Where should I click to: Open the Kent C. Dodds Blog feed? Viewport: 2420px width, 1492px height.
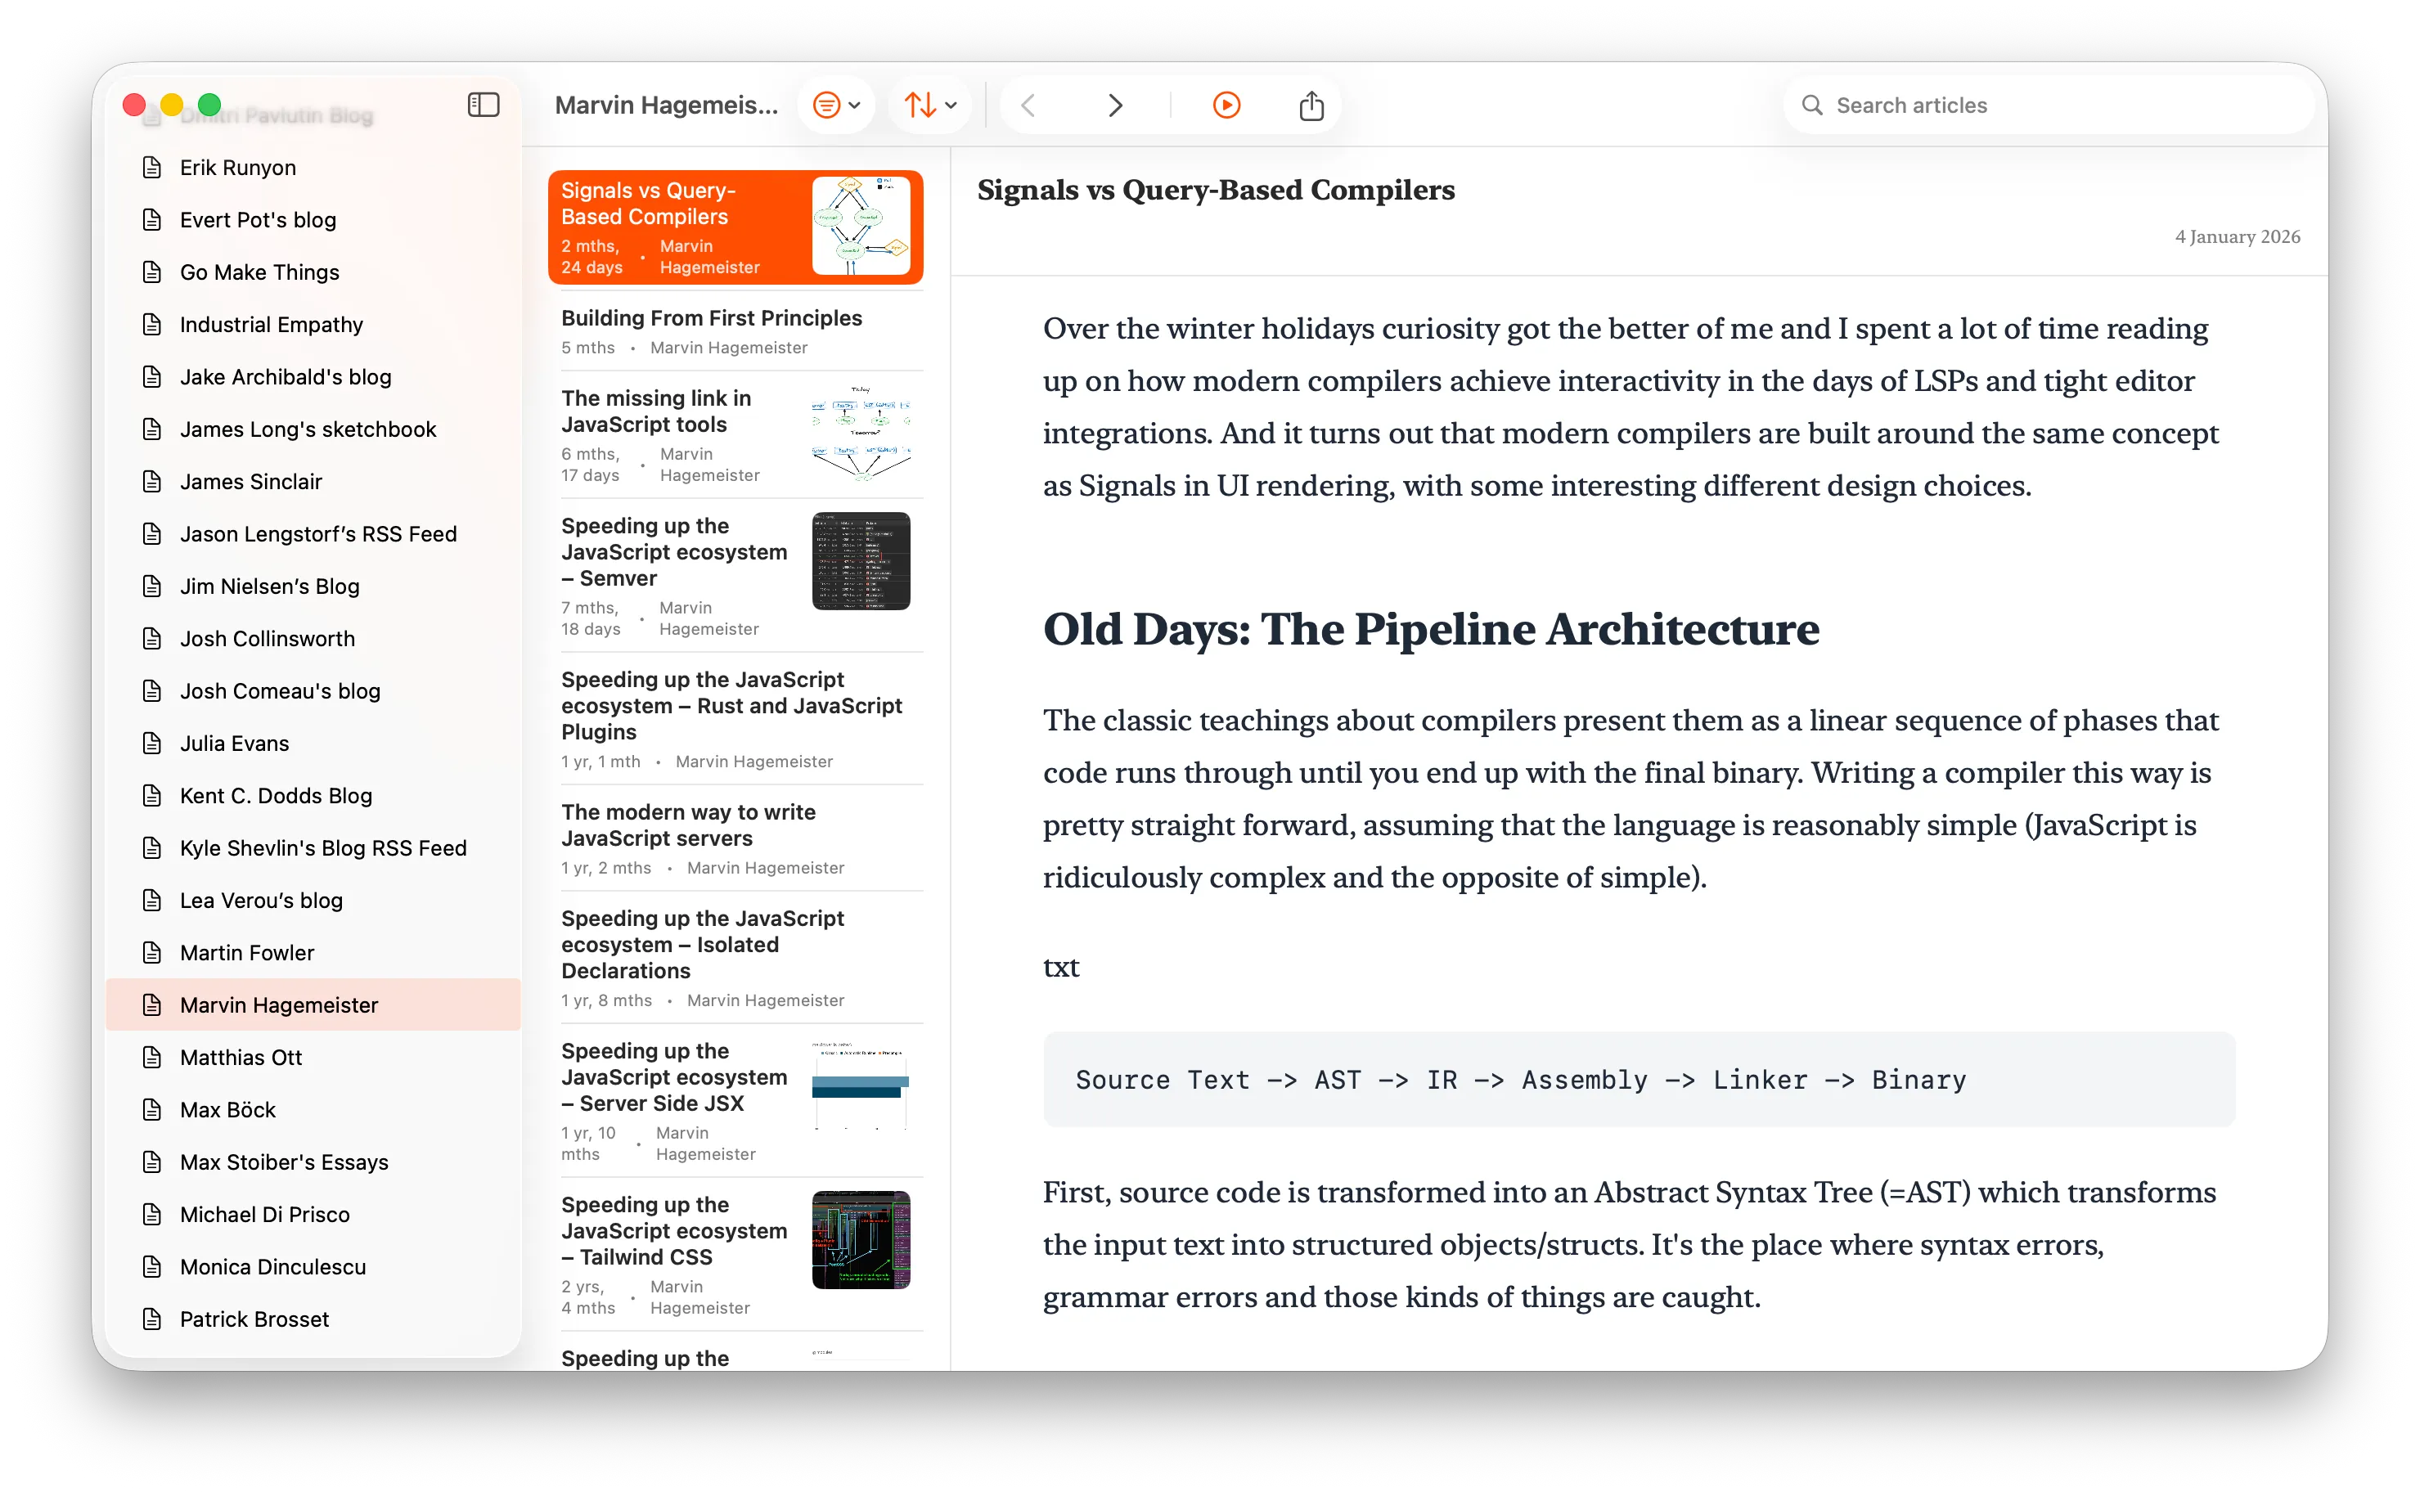click(x=276, y=795)
